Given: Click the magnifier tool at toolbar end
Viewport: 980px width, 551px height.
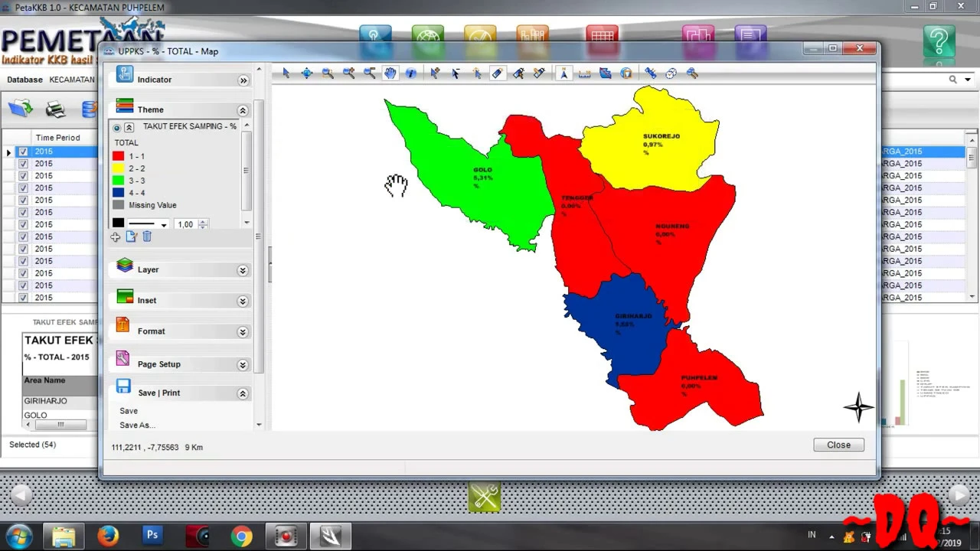Looking at the screenshot, I should tap(692, 73).
